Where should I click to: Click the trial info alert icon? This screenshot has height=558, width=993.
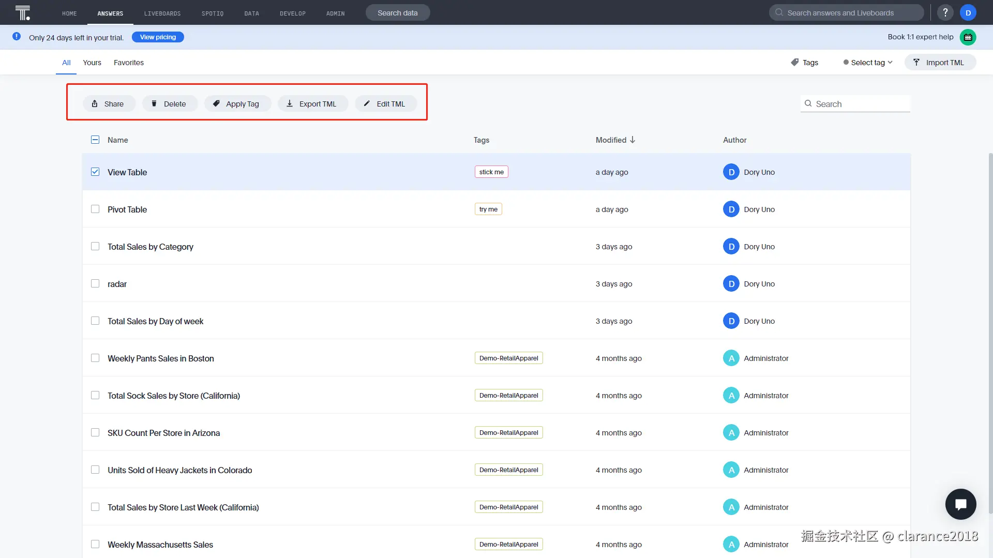pyautogui.click(x=17, y=37)
